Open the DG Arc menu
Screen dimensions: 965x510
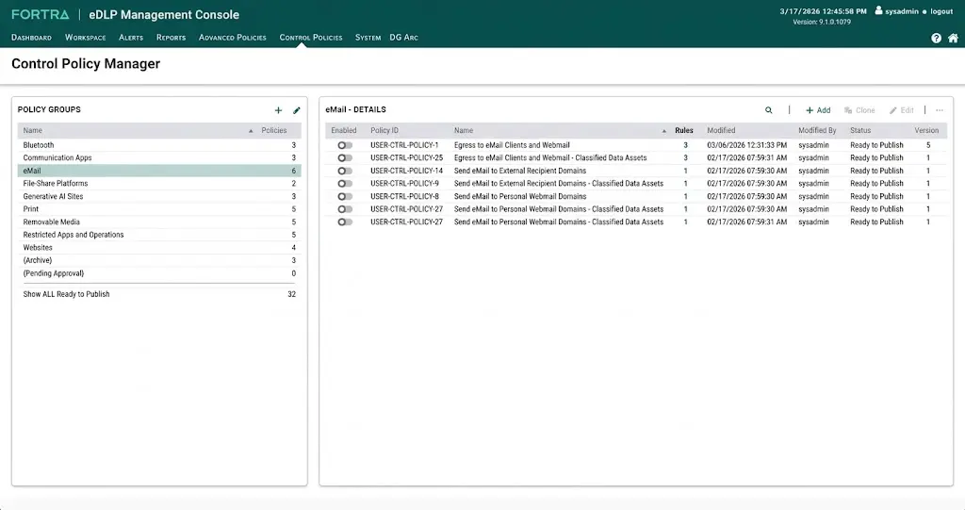[x=403, y=38]
